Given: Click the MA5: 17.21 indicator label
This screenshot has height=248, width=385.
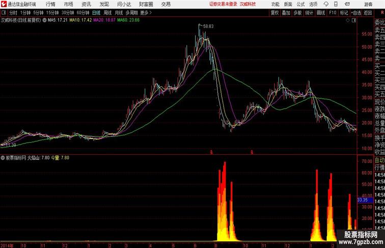Looking at the screenshot, I should point(58,20).
